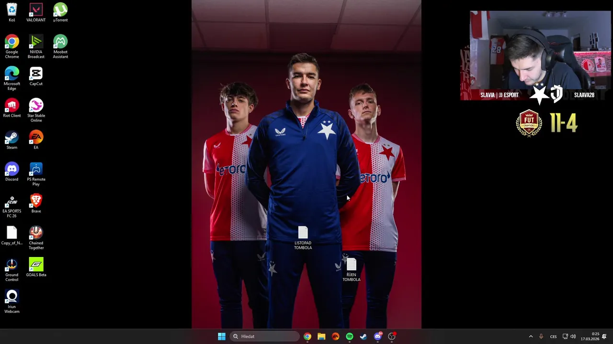Open Microsoft Edge desktop icon
Screen dimensions: 613x344
12,79
